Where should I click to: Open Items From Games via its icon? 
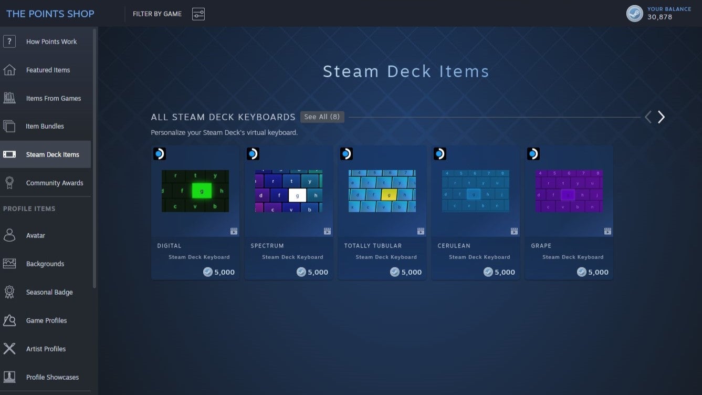[9, 98]
